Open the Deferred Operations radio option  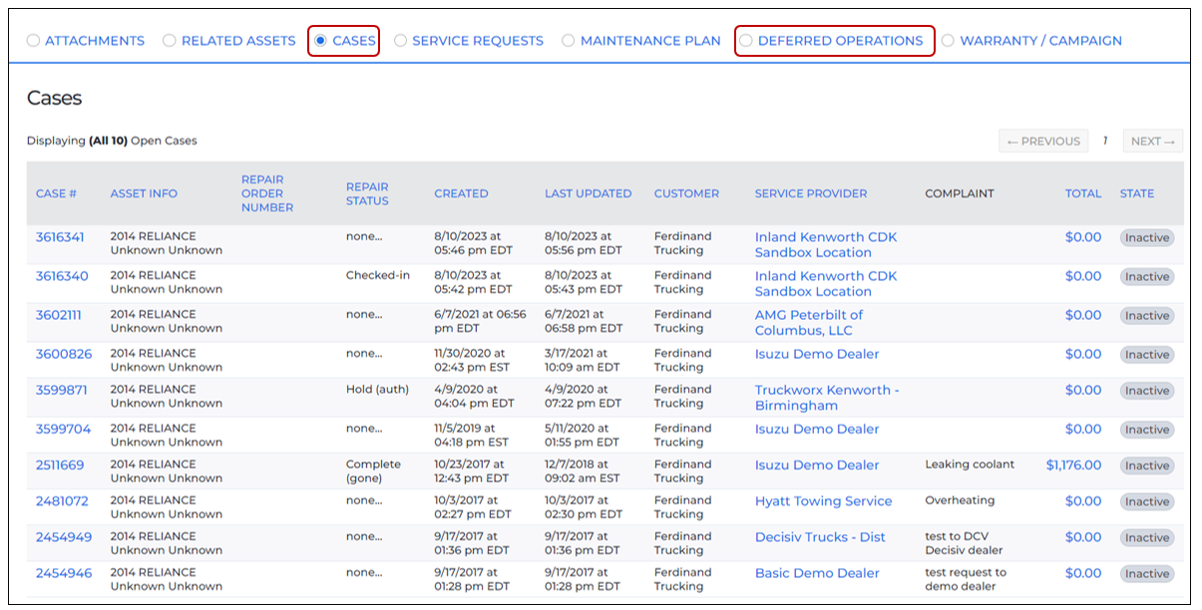pos(746,41)
